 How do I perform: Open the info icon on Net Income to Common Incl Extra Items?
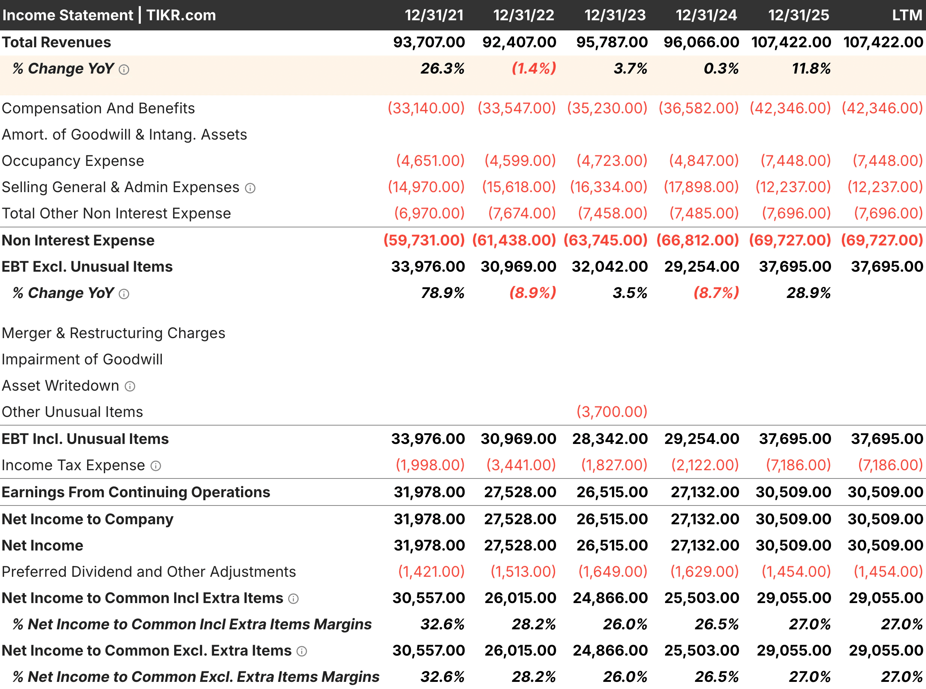[293, 598]
